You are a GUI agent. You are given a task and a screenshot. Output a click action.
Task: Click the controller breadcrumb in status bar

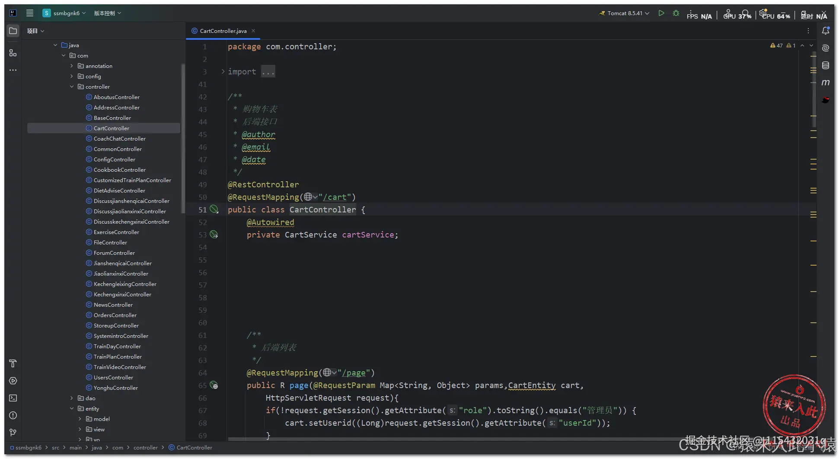tap(145, 448)
